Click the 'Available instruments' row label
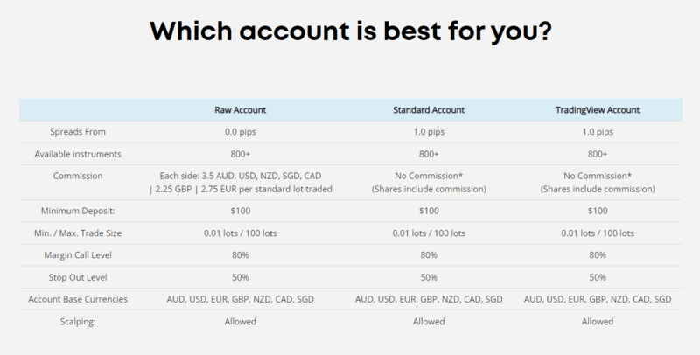The image size is (700, 355). click(x=78, y=154)
